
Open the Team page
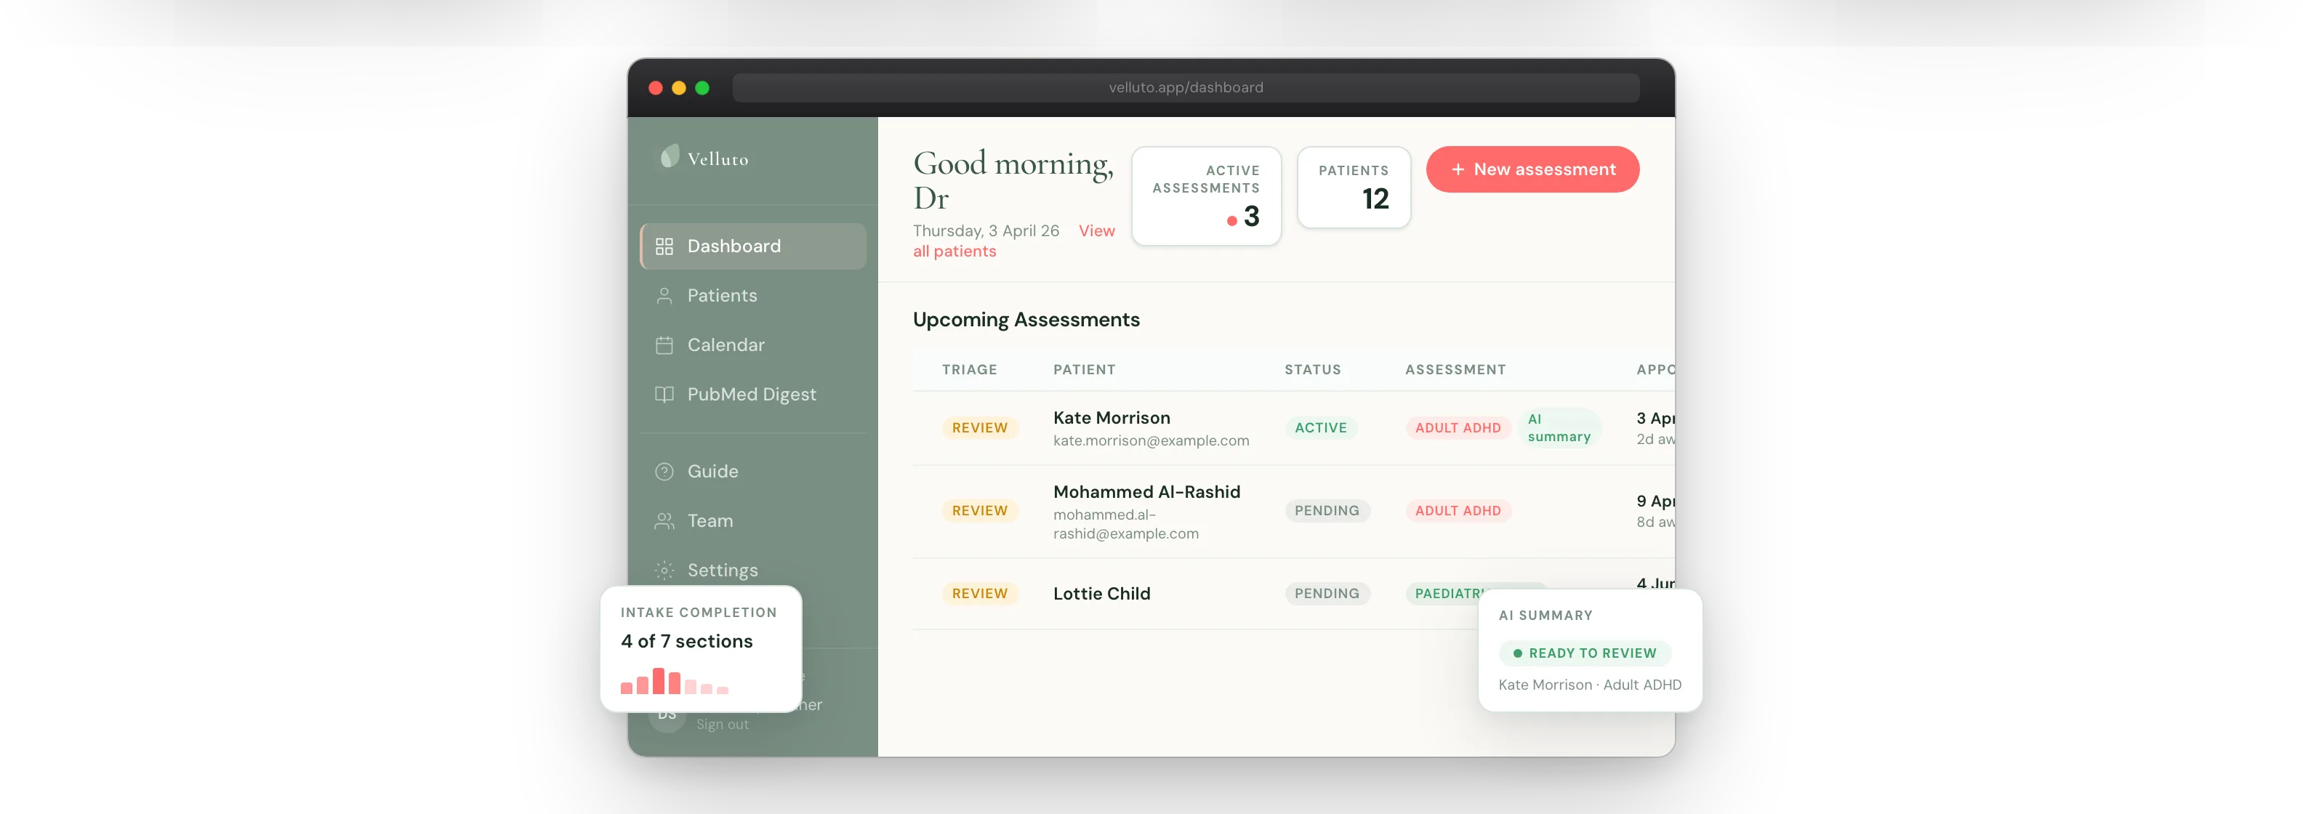coord(754,521)
